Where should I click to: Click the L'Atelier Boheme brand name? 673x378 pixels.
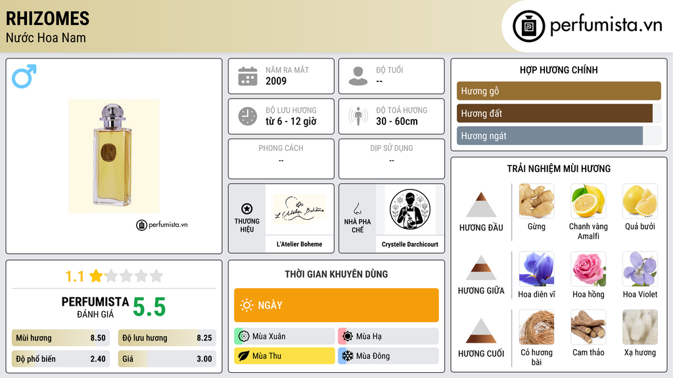299,244
